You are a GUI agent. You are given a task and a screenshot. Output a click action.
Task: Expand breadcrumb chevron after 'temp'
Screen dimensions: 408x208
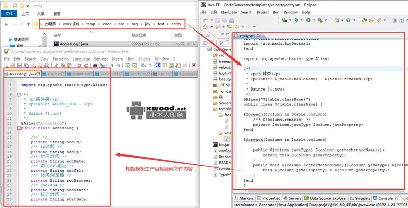[x=98, y=24]
